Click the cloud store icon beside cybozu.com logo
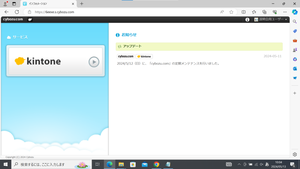This screenshot has height=169, width=300. 30,20
